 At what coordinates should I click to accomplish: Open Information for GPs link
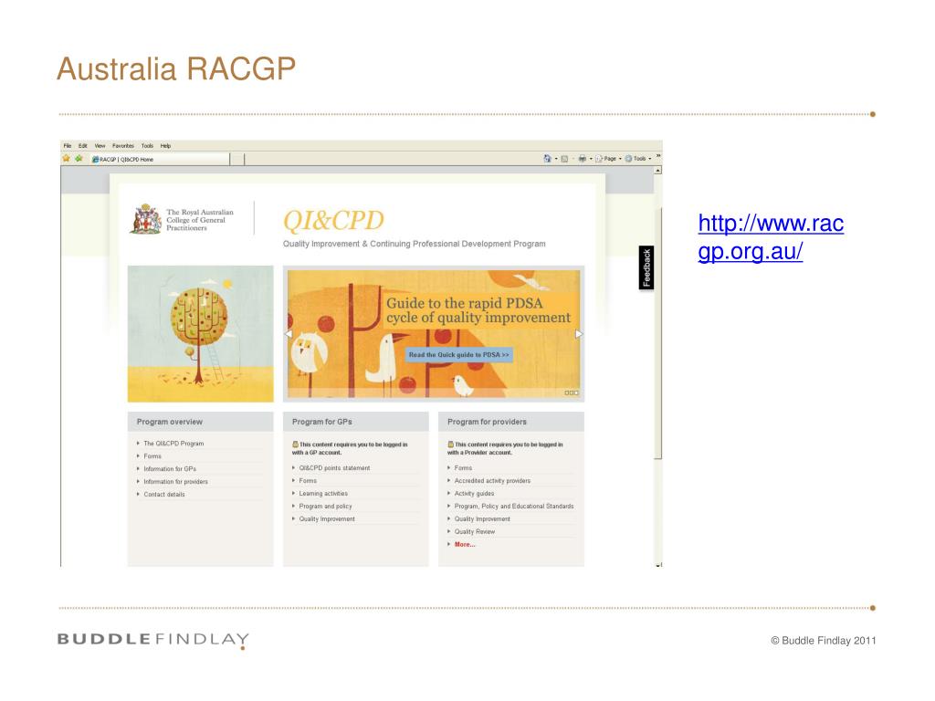(169, 469)
